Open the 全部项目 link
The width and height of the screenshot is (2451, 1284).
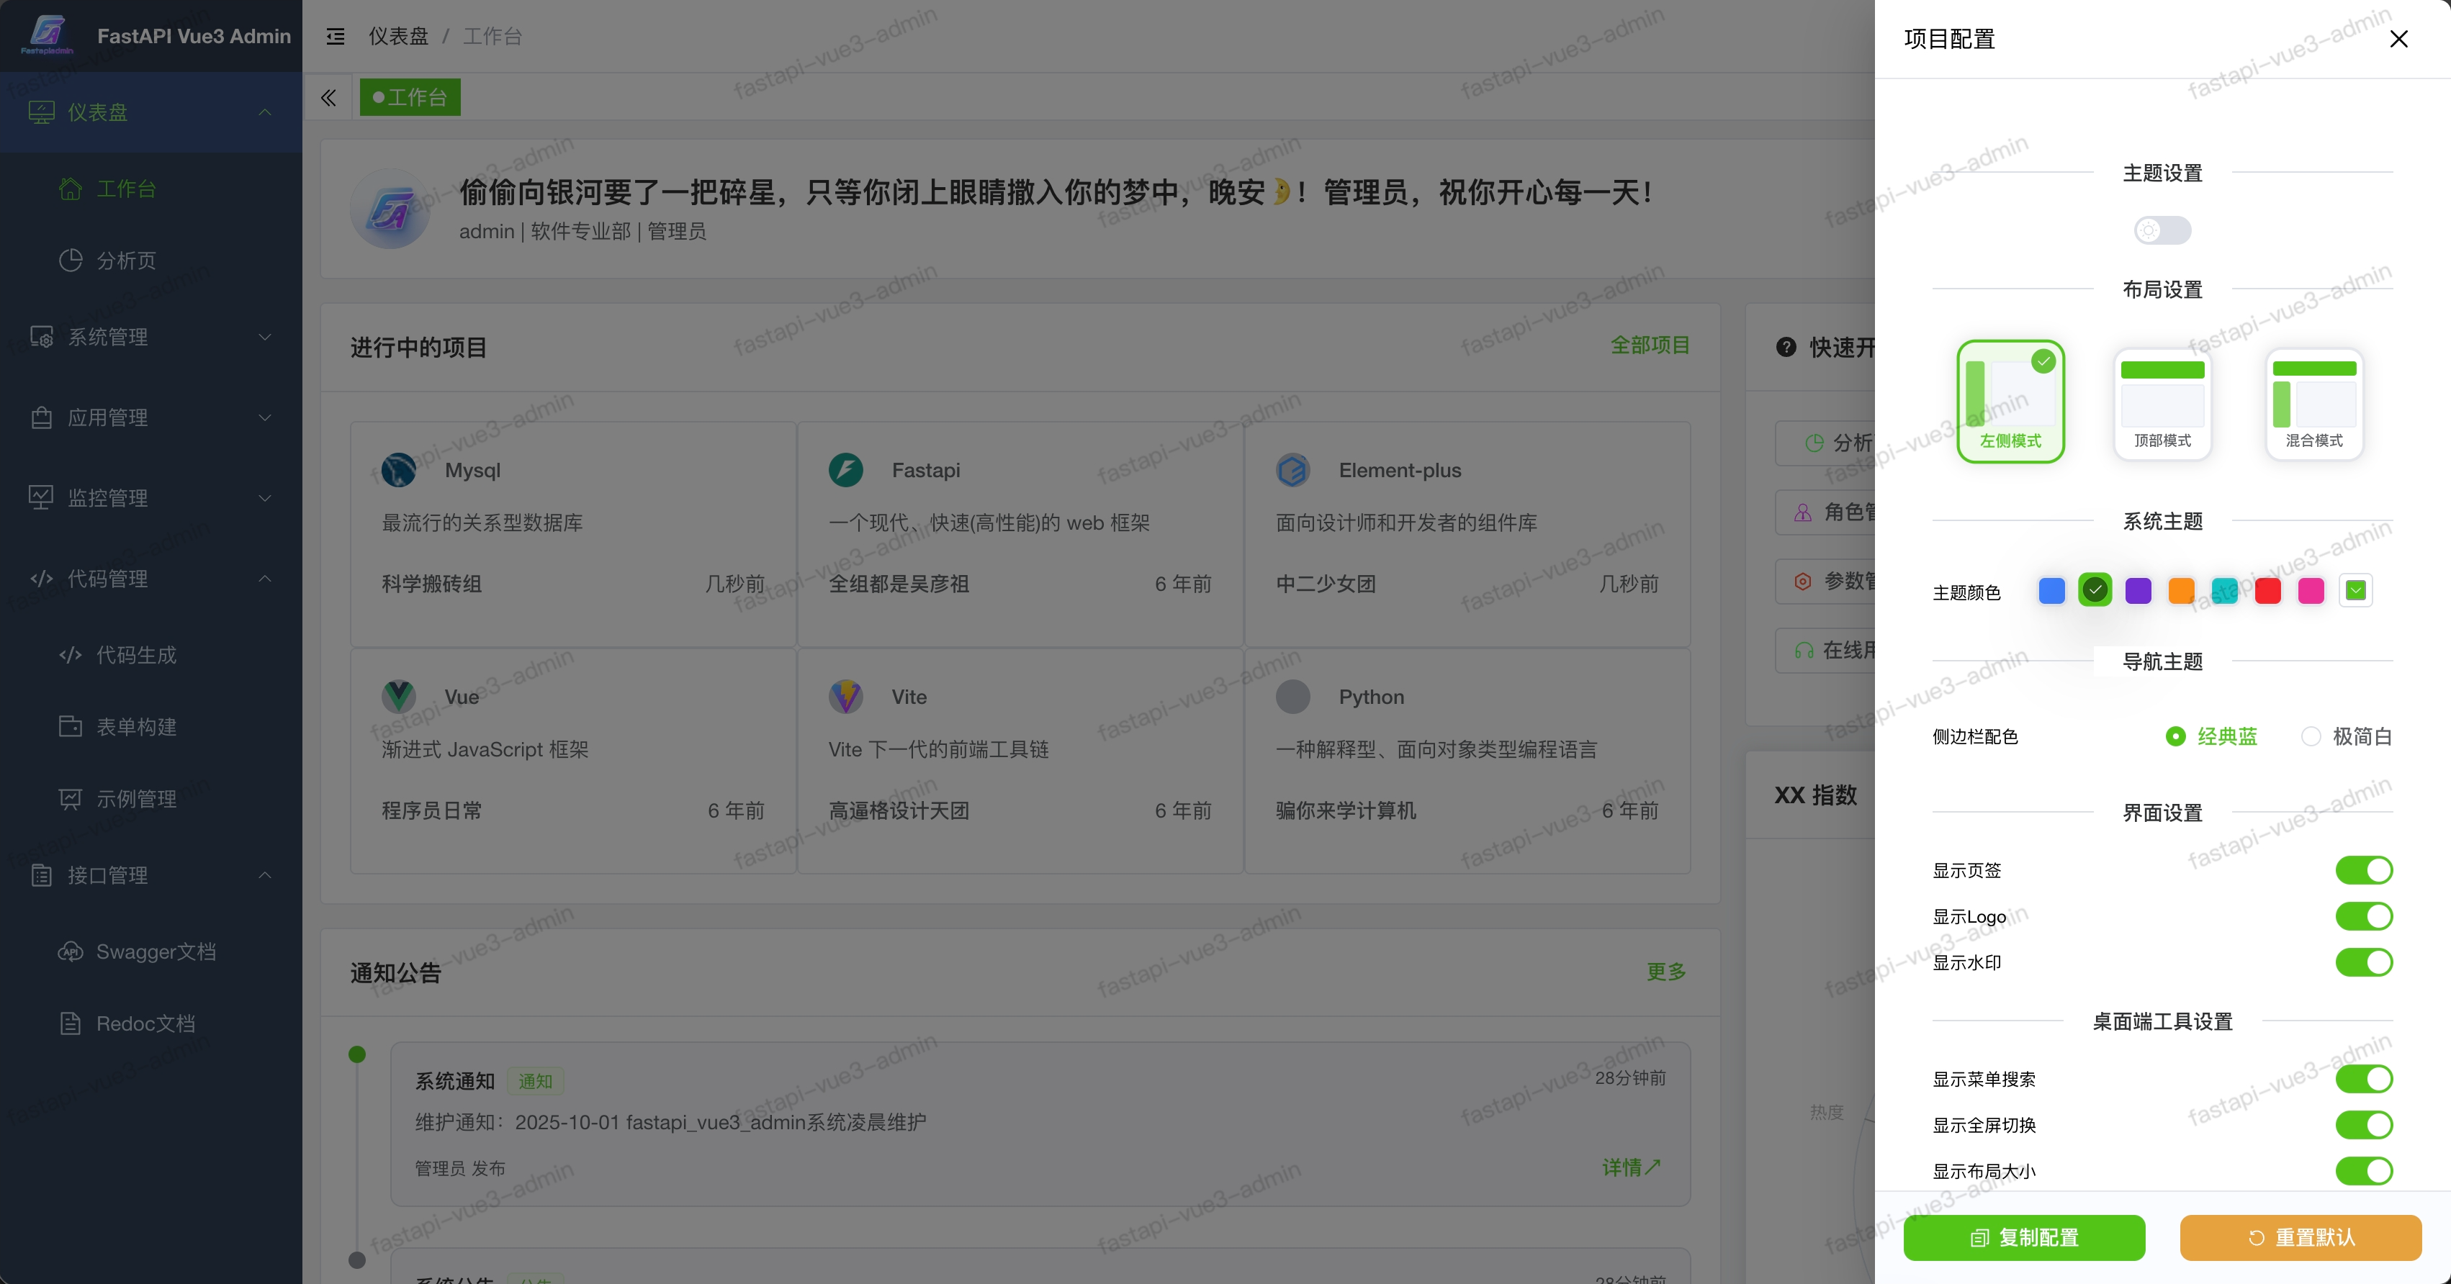(x=1650, y=345)
